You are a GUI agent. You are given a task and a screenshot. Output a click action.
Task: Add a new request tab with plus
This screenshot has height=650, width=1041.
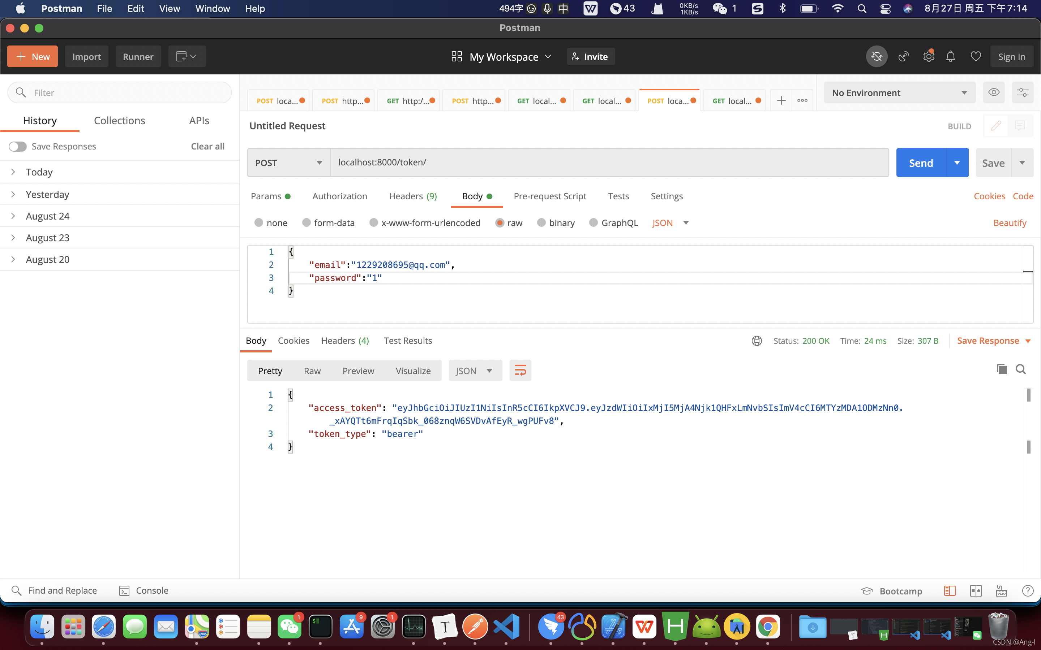click(781, 101)
